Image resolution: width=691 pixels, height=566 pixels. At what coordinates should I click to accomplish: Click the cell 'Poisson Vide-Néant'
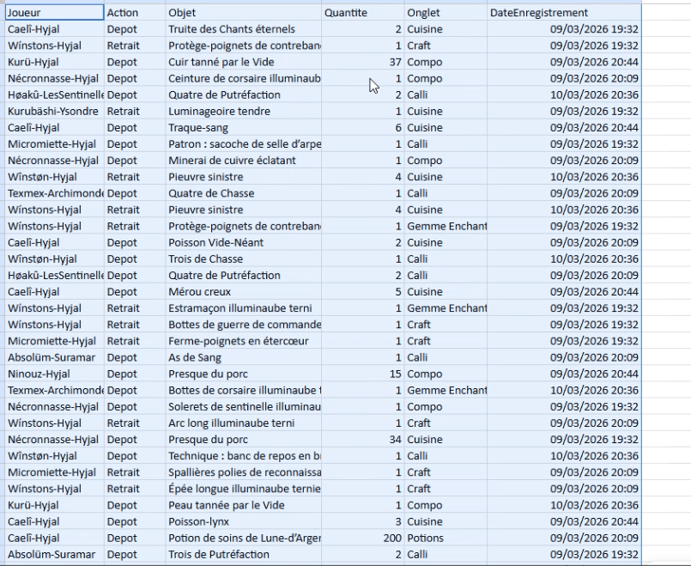244,242
